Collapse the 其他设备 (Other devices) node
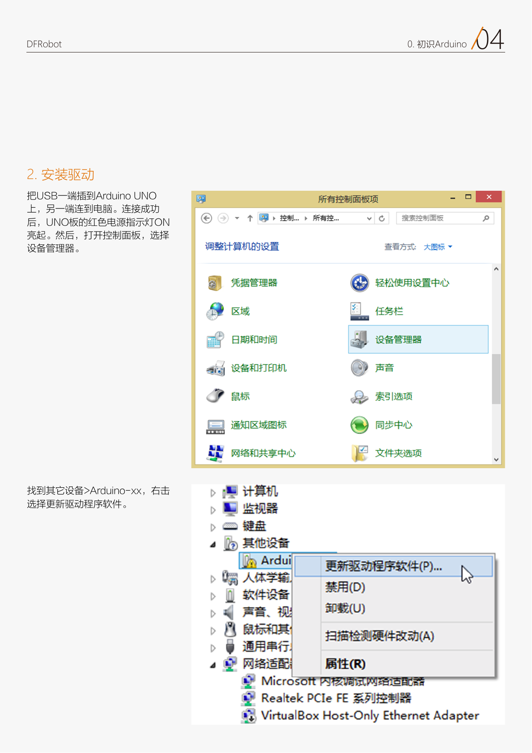Image resolution: width=532 pixels, height=753 pixels. pos(213,544)
